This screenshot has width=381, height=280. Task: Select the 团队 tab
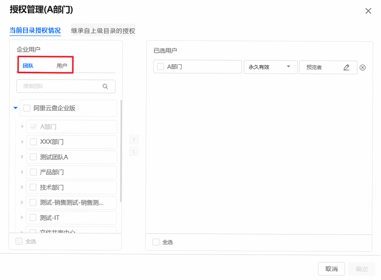click(28, 66)
